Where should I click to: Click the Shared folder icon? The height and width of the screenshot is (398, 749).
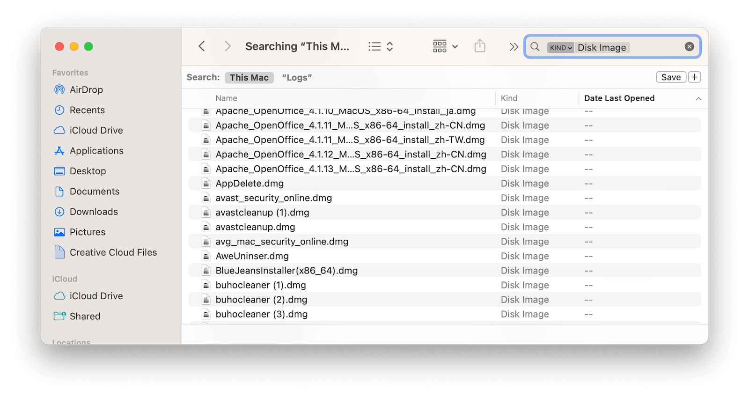tap(59, 316)
